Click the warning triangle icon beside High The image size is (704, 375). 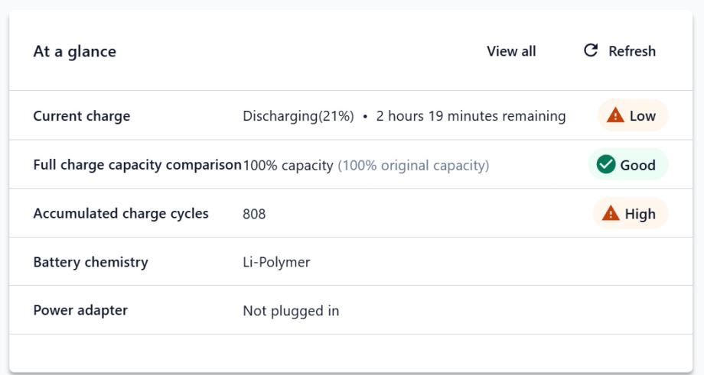611,214
